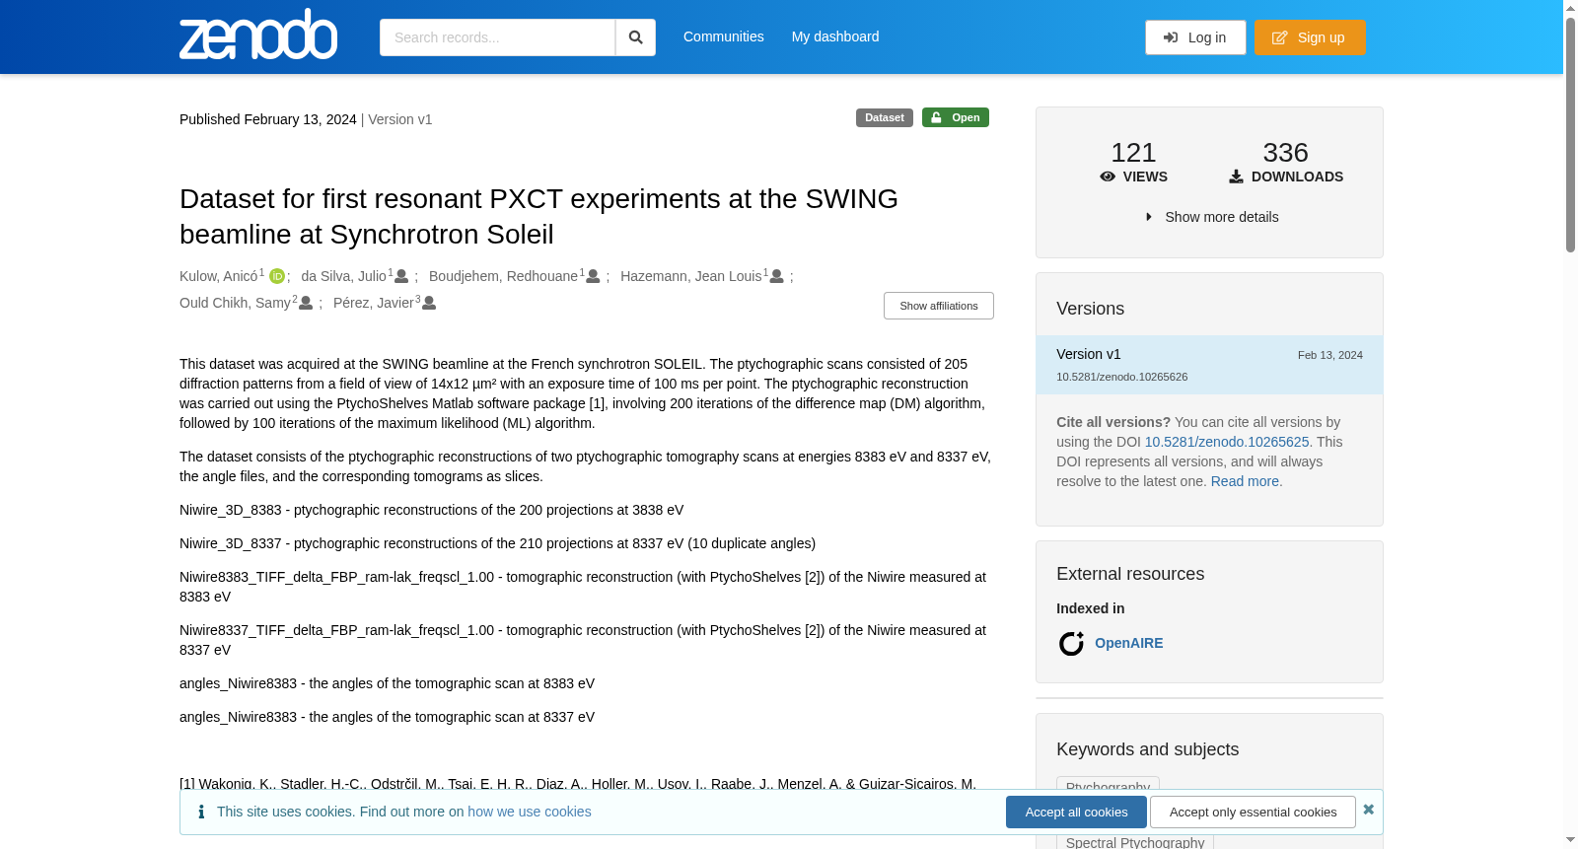This screenshot has height=849, width=1578.
Task: Open My dashboard
Action: click(835, 36)
